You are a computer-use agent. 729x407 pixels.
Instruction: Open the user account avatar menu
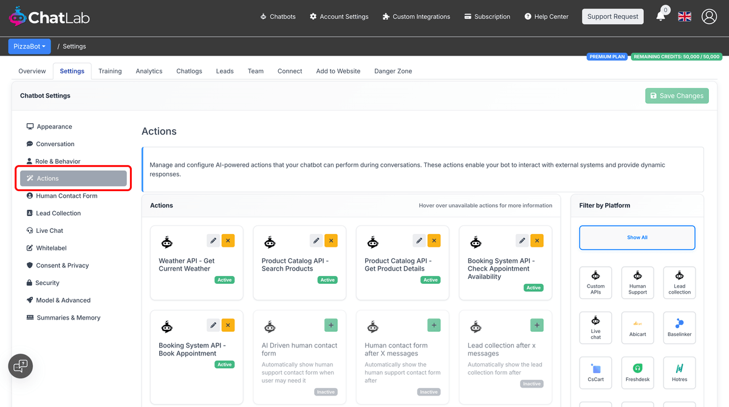pos(709,16)
